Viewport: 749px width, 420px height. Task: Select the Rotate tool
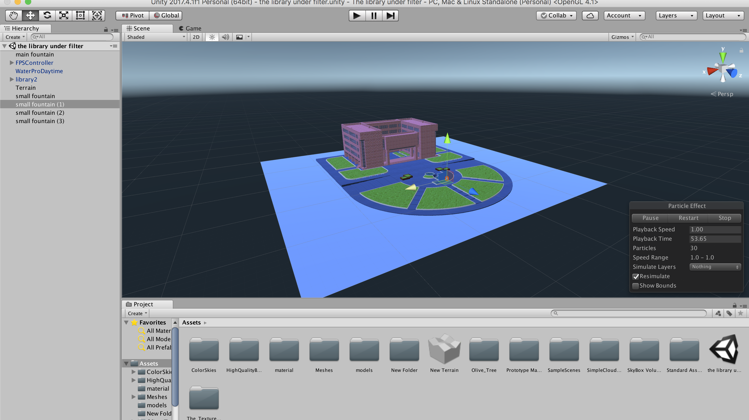[47, 15]
